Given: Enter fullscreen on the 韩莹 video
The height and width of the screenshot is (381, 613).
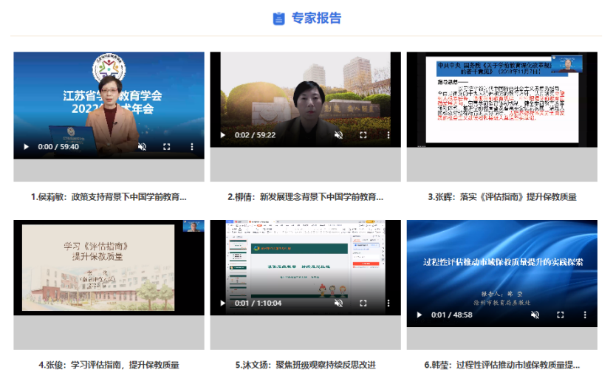Looking at the screenshot, I should (560, 315).
